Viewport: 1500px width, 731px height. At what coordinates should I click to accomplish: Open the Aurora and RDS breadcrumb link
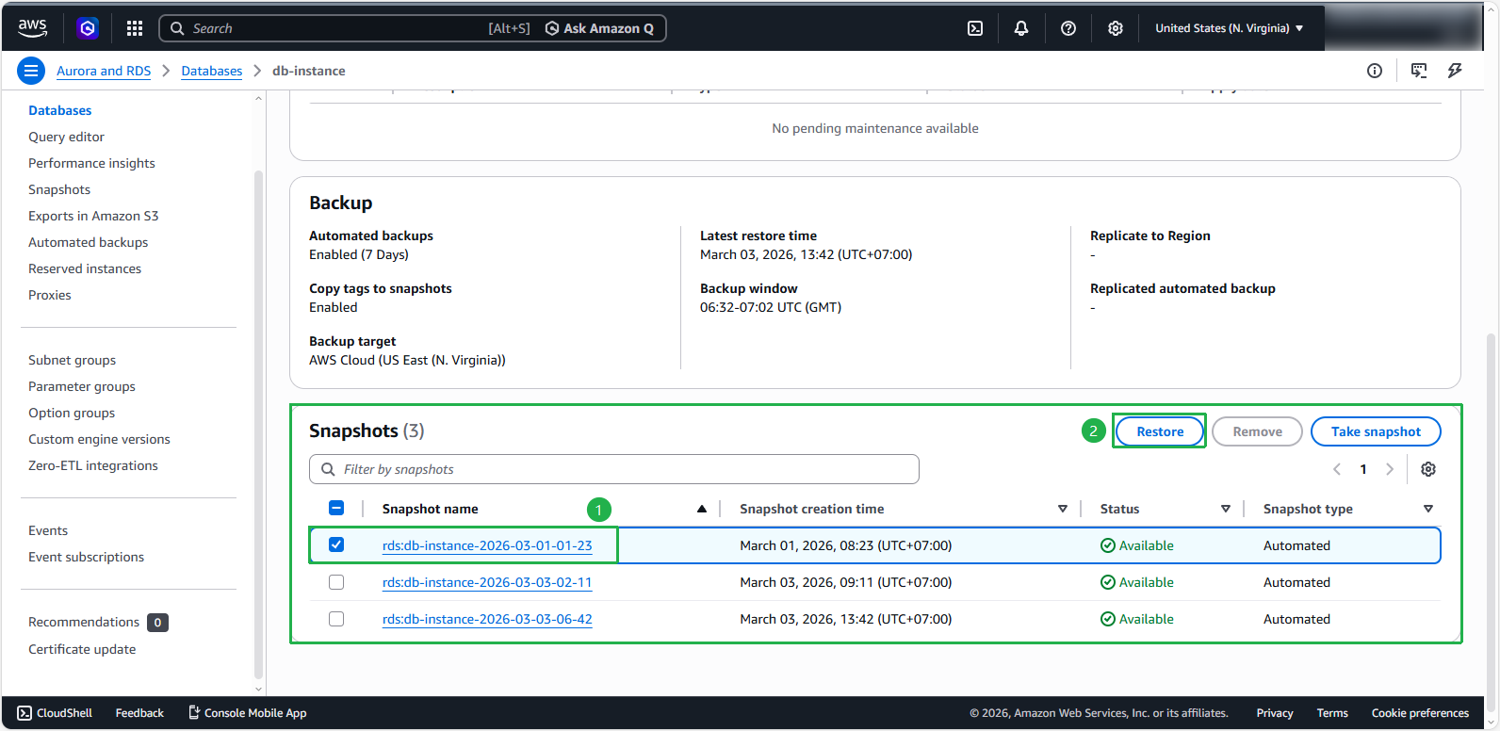[104, 71]
